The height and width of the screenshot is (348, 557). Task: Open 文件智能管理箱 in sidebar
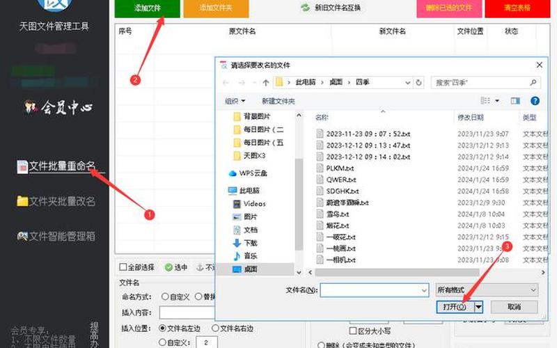coord(62,237)
